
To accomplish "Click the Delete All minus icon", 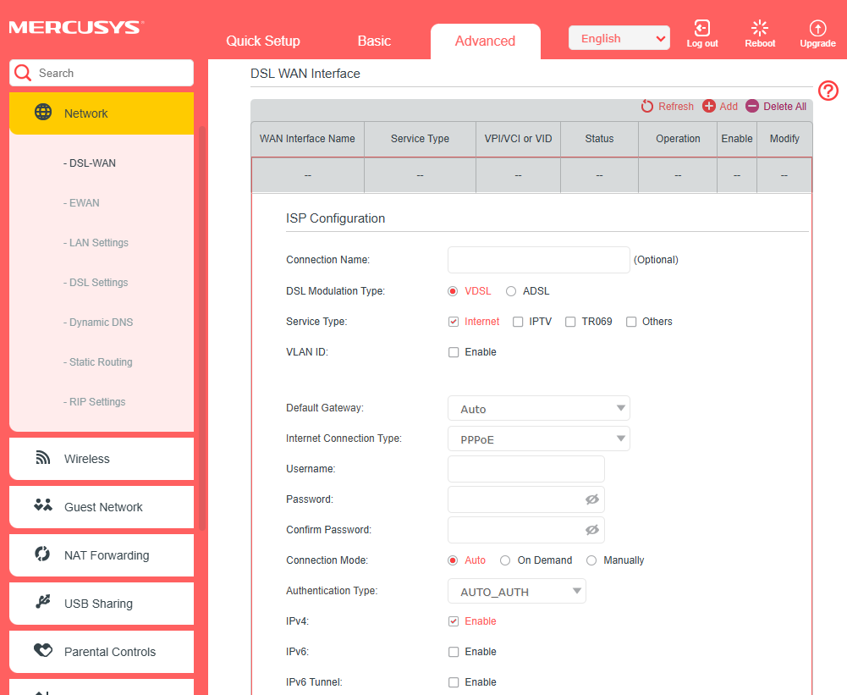I will 752,107.
